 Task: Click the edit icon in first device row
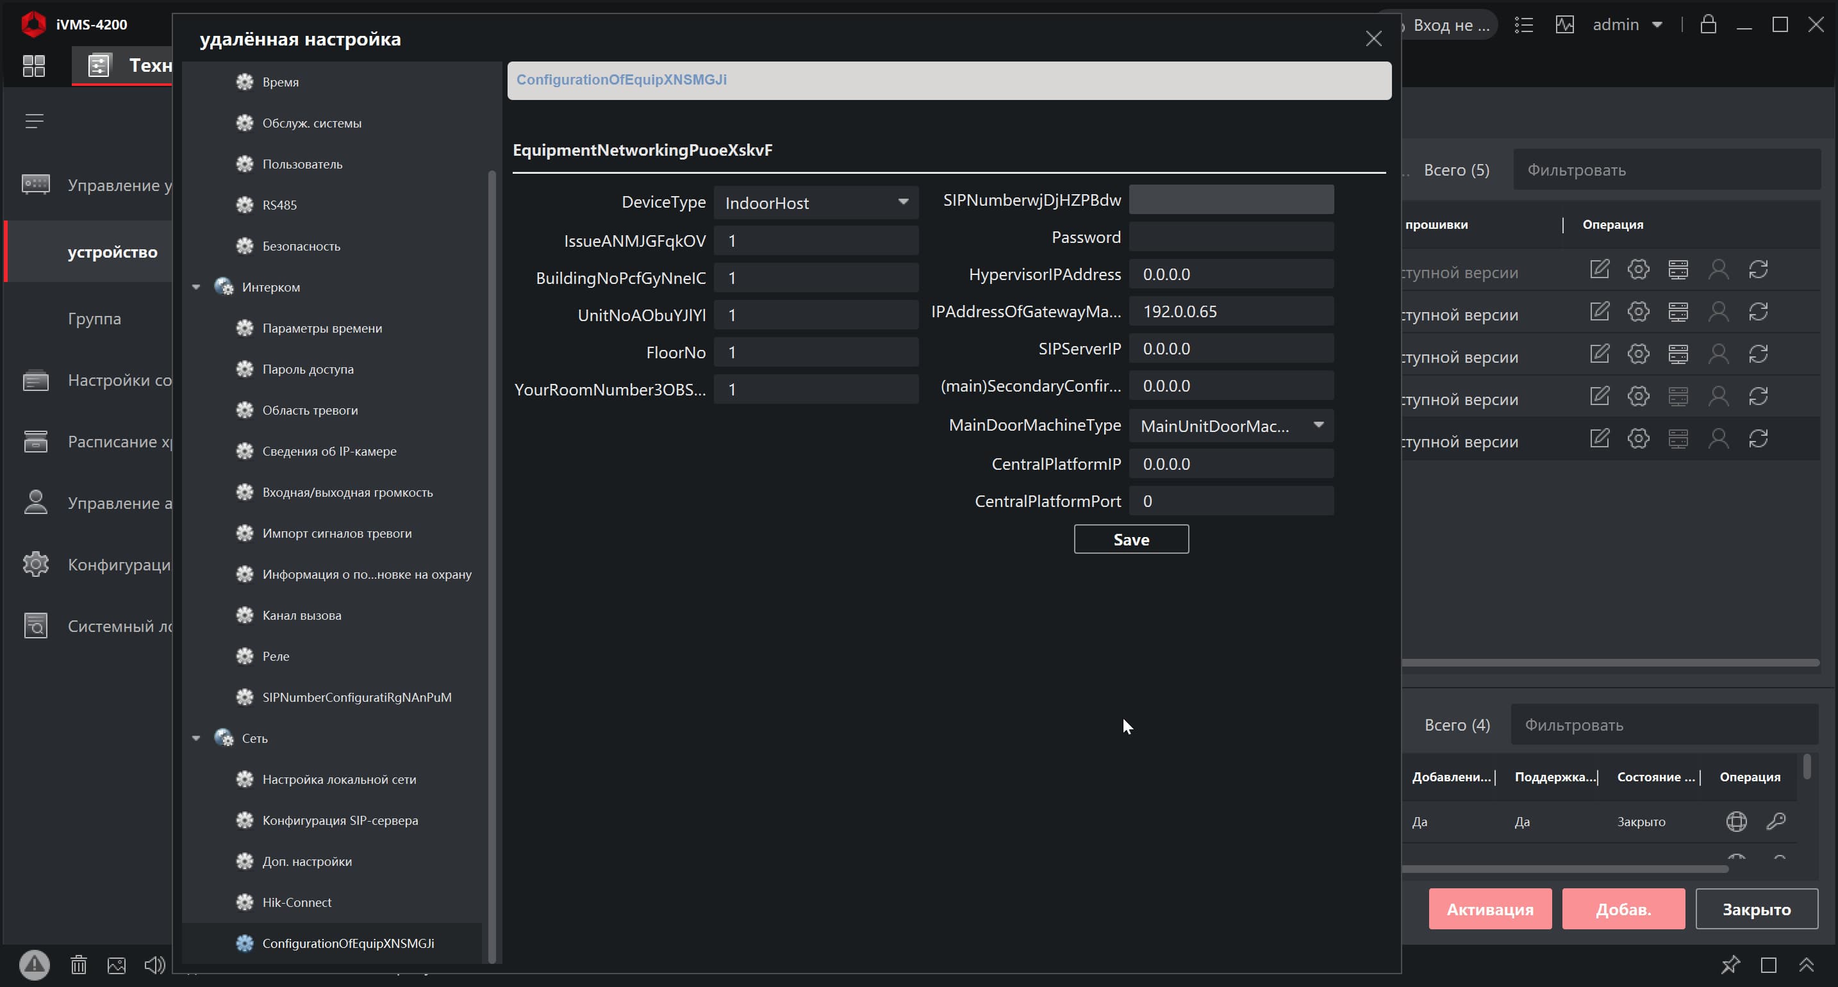(1599, 269)
